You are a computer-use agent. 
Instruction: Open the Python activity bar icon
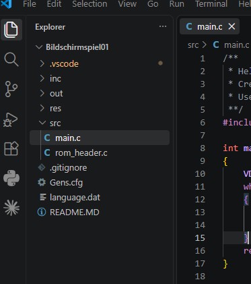click(x=11, y=178)
